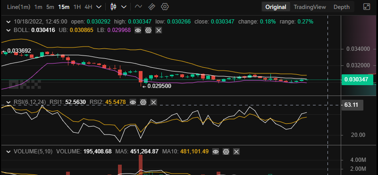Open the candlestick chart type icon
This screenshot has height=175, width=378.
click(x=113, y=7)
